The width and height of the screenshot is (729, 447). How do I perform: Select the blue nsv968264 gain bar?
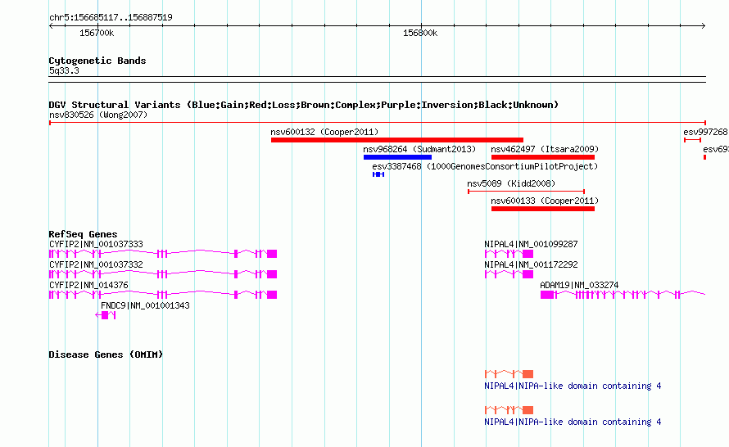(397, 157)
